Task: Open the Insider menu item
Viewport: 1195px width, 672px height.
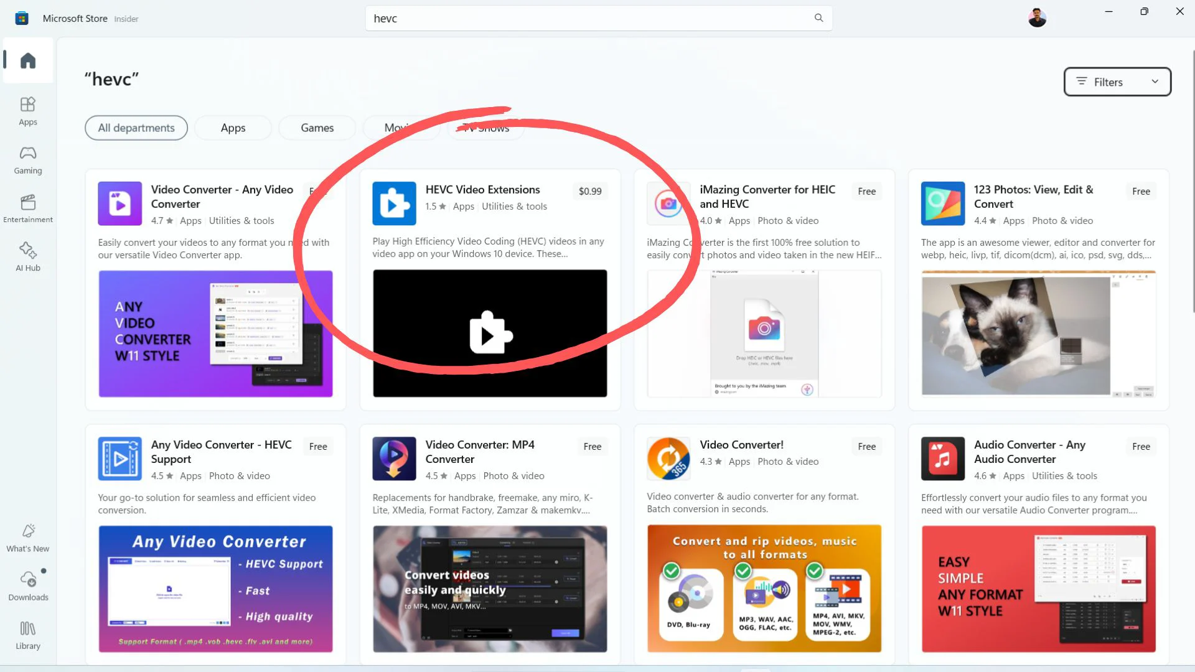Action: (126, 19)
